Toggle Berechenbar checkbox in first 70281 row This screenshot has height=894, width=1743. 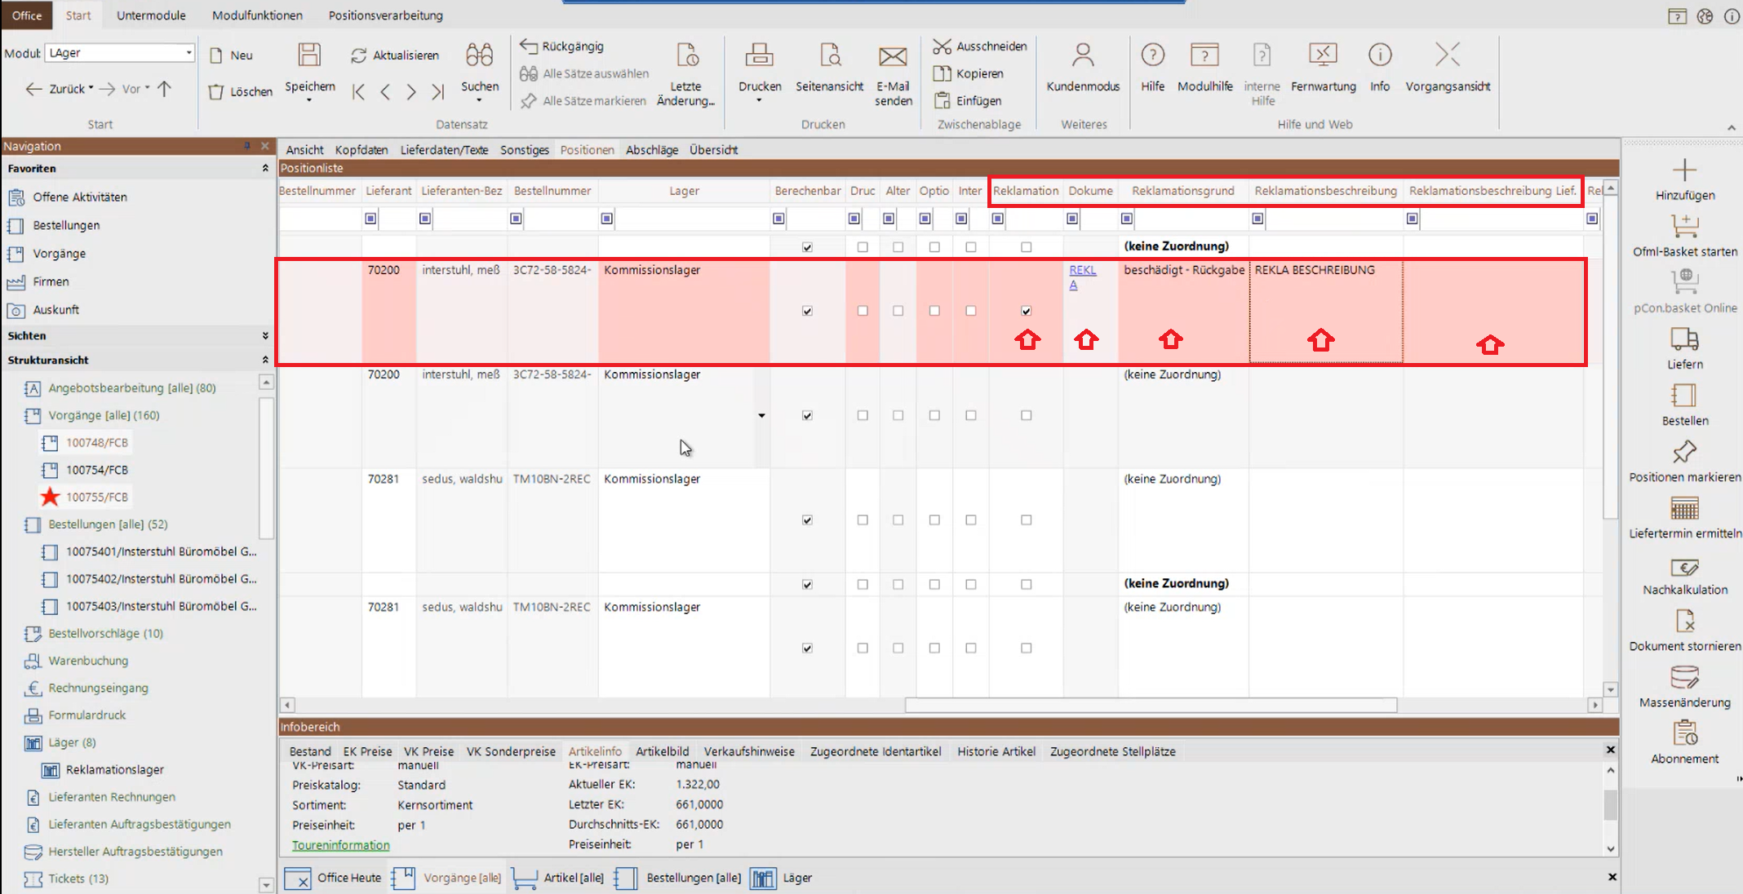coord(807,520)
